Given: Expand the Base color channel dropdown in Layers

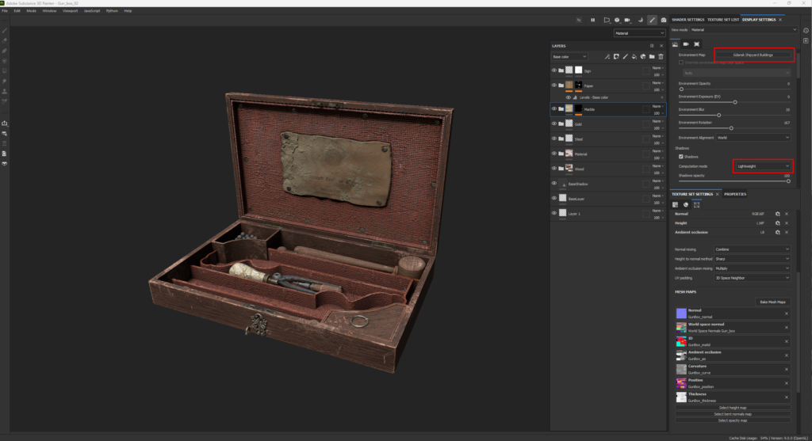Looking at the screenshot, I should 569,57.
